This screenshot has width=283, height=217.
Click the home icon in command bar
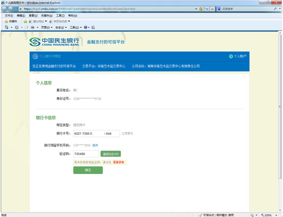click(x=7, y=27)
